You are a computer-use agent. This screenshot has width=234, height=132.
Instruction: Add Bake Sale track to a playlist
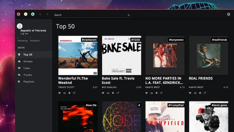click(x=113, y=93)
